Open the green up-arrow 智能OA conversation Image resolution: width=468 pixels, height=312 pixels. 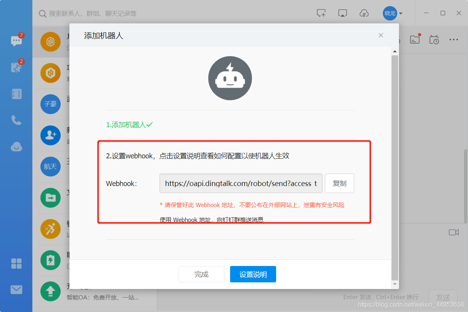[x=51, y=291]
